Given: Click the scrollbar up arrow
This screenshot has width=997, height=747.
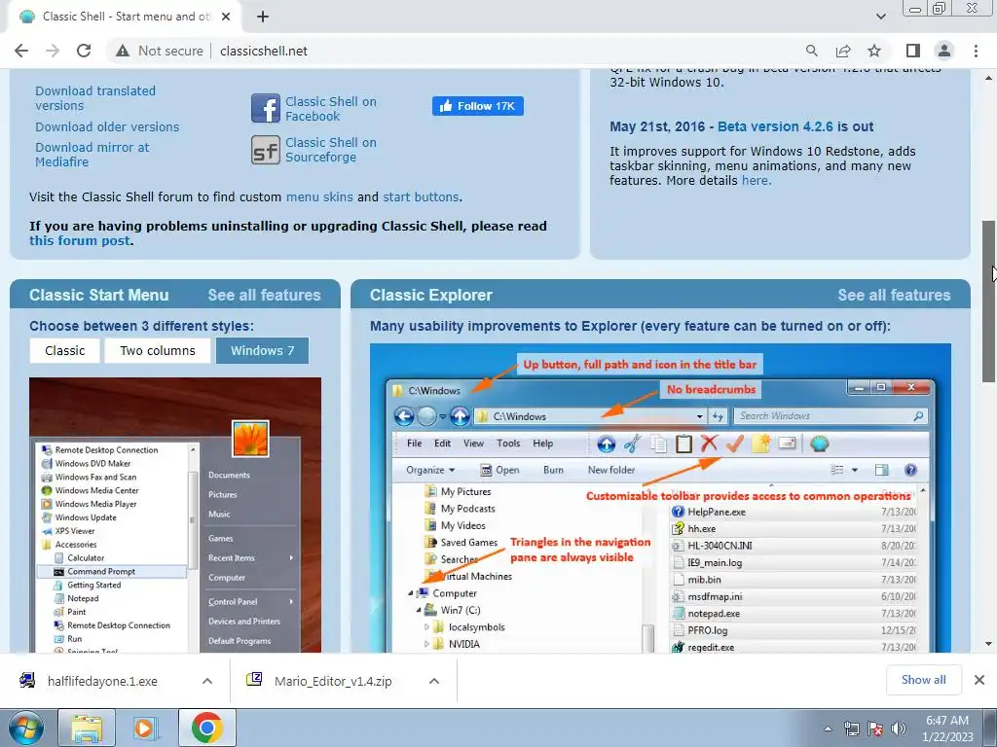Looking at the screenshot, I should pos(989,78).
